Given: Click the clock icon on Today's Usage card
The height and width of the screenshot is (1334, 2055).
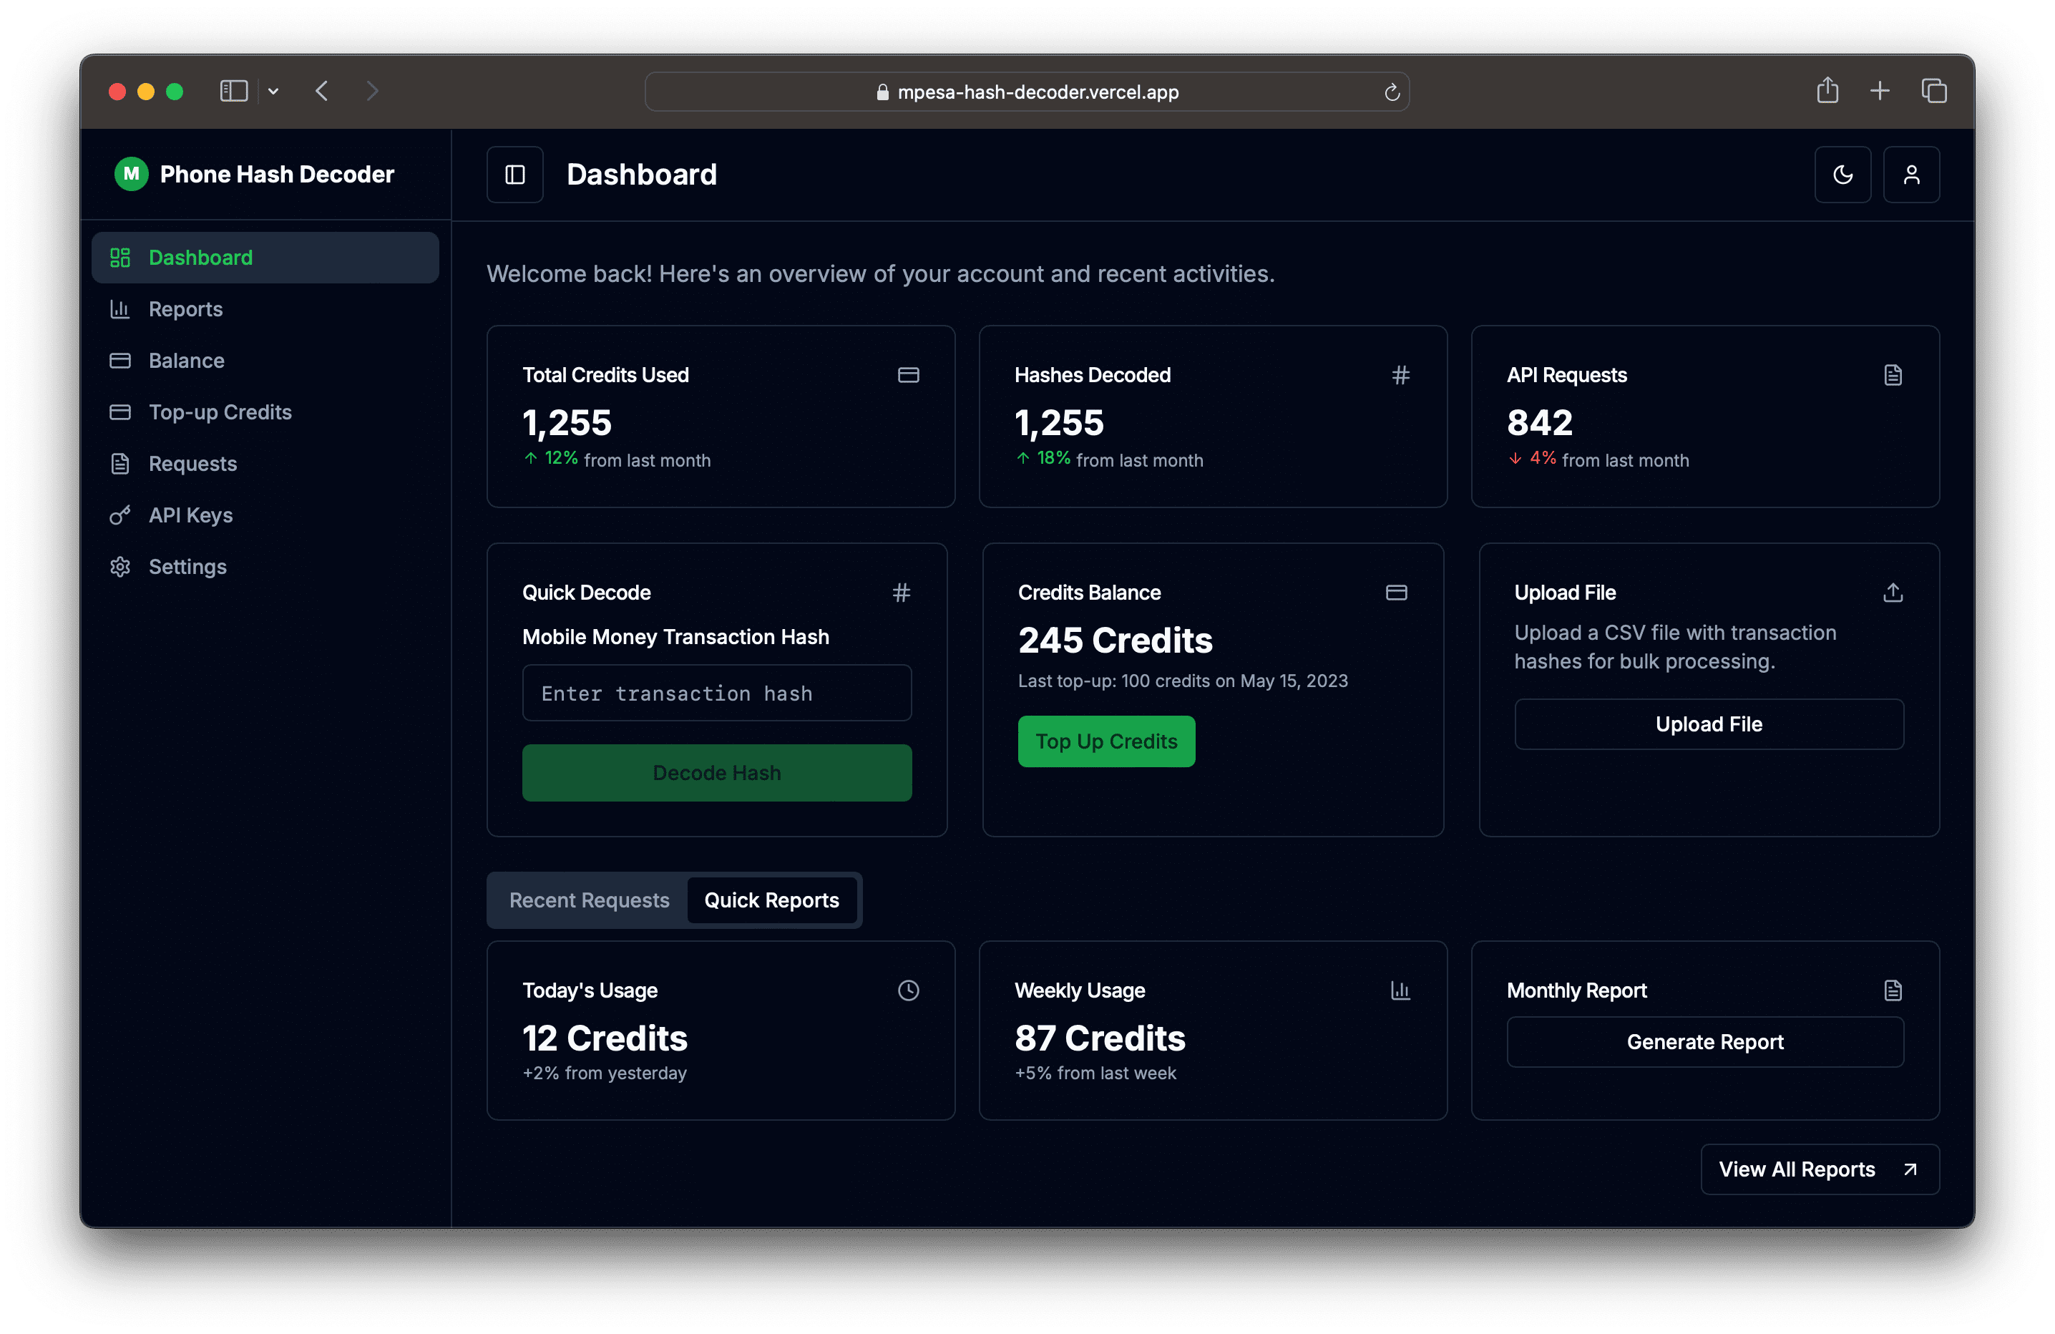Looking at the screenshot, I should (908, 990).
